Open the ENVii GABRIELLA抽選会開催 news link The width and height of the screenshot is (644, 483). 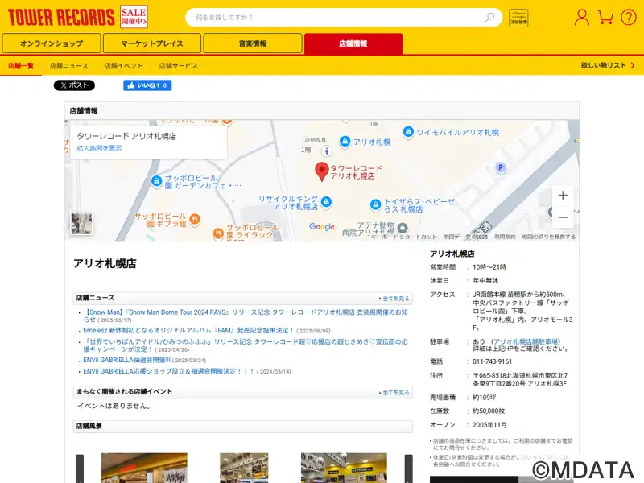(x=126, y=360)
